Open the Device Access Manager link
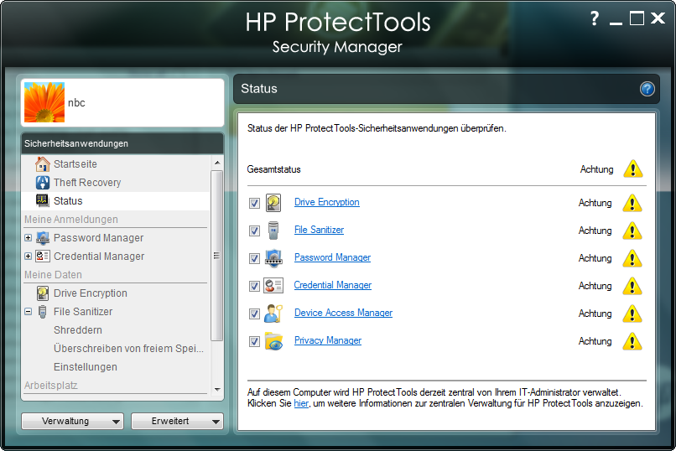Viewport: 676px width, 451px height. [x=343, y=313]
